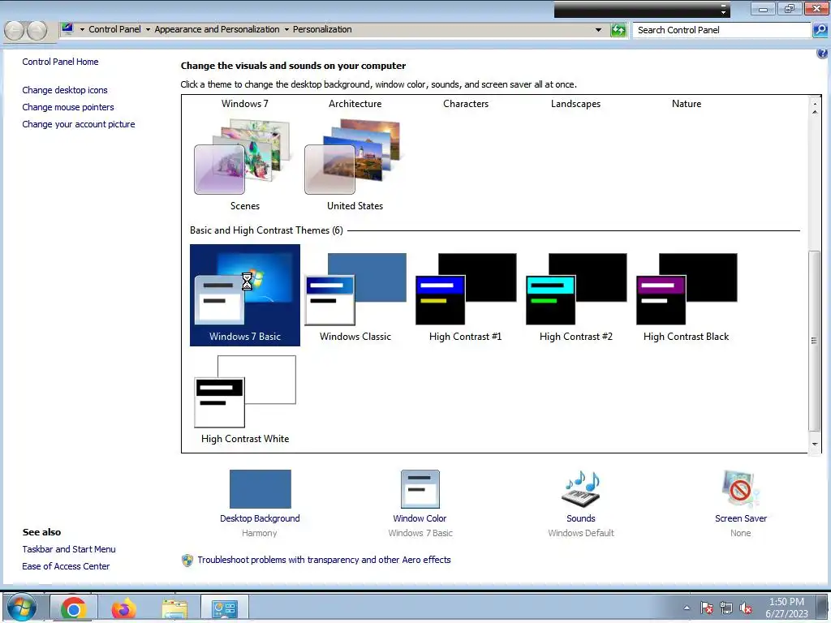The image size is (831, 623).
Task: Open network tray icon
Action: point(726,608)
